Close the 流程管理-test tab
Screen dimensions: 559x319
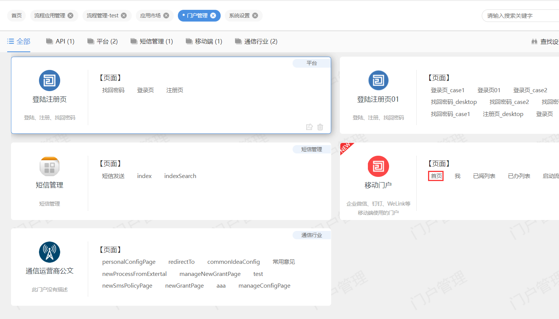click(x=124, y=15)
